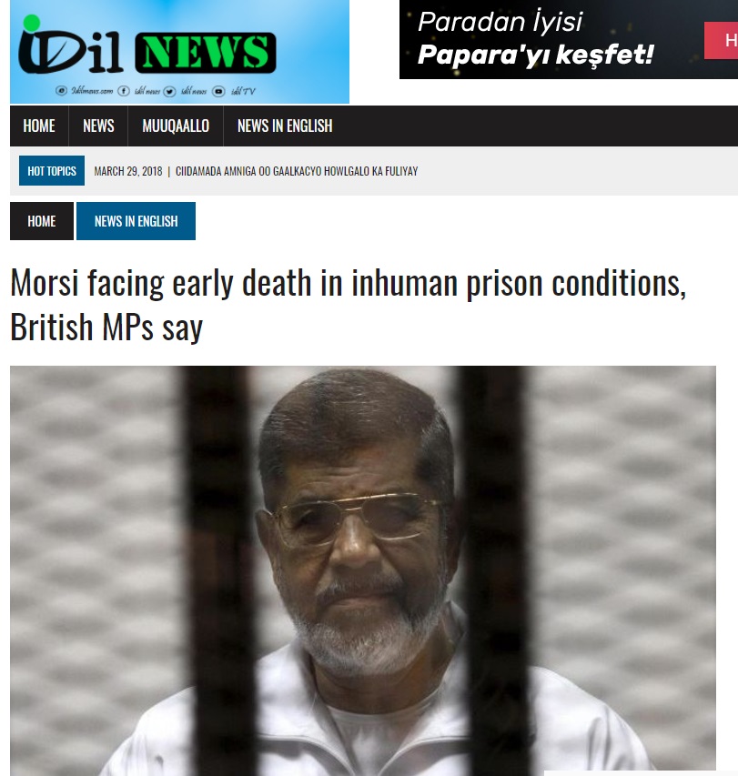Click the HOT TOPICS label

point(52,171)
